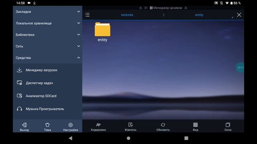Open Менеджер загрузок download icon
This screenshot has width=257, height=144.
click(x=19, y=70)
